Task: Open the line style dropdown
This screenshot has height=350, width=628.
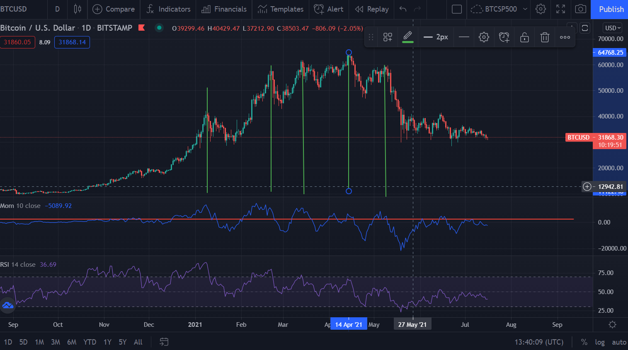Action: click(x=464, y=37)
